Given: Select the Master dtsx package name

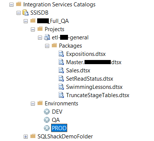Looking at the screenshot, I should coord(94,62).
